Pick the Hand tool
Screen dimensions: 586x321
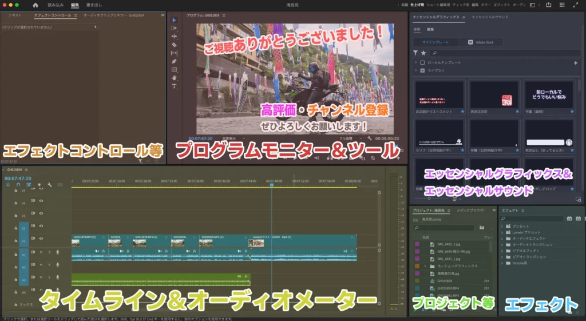coord(174,77)
